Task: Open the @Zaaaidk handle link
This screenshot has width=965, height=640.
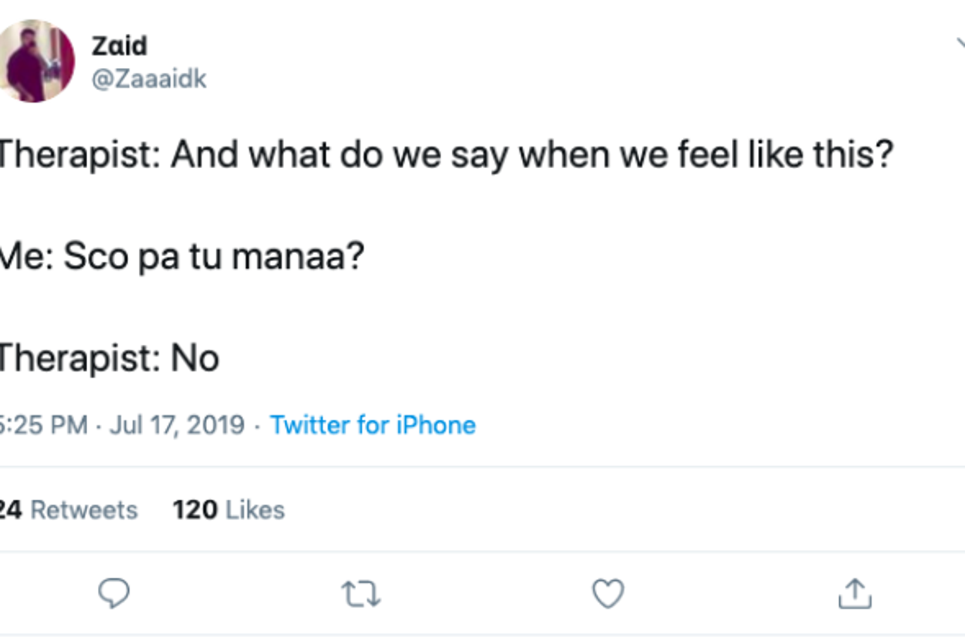Action: click(x=149, y=79)
